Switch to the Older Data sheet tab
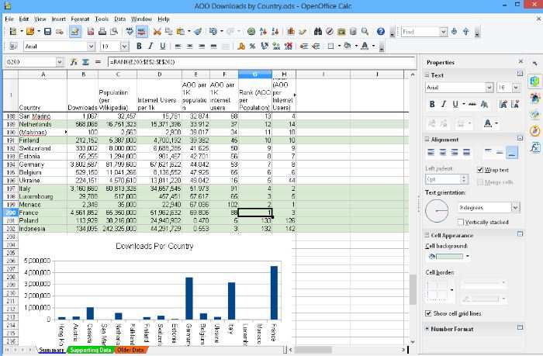The image size is (543, 356). [x=130, y=350]
